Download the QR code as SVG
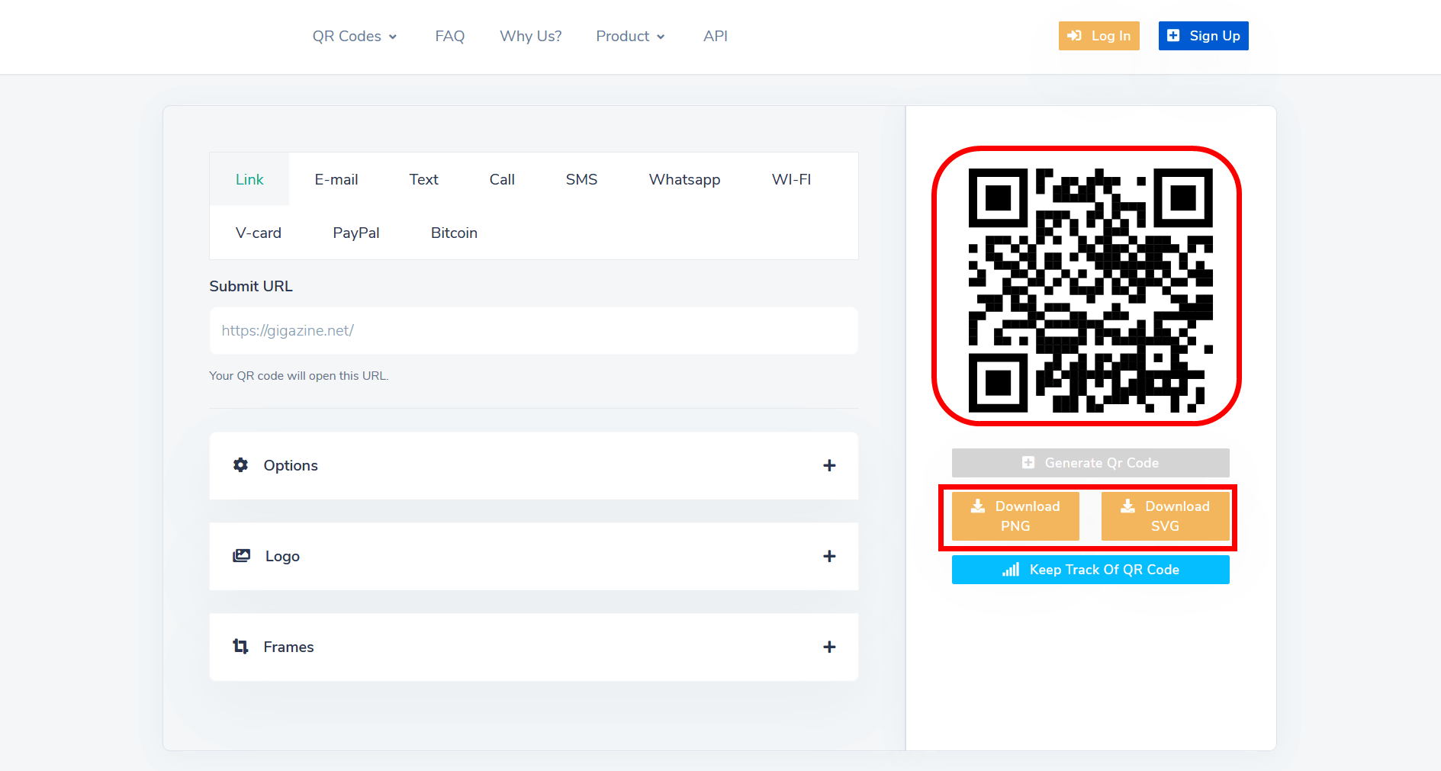Image resolution: width=1441 pixels, height=771 pixels. point(1165,516)
